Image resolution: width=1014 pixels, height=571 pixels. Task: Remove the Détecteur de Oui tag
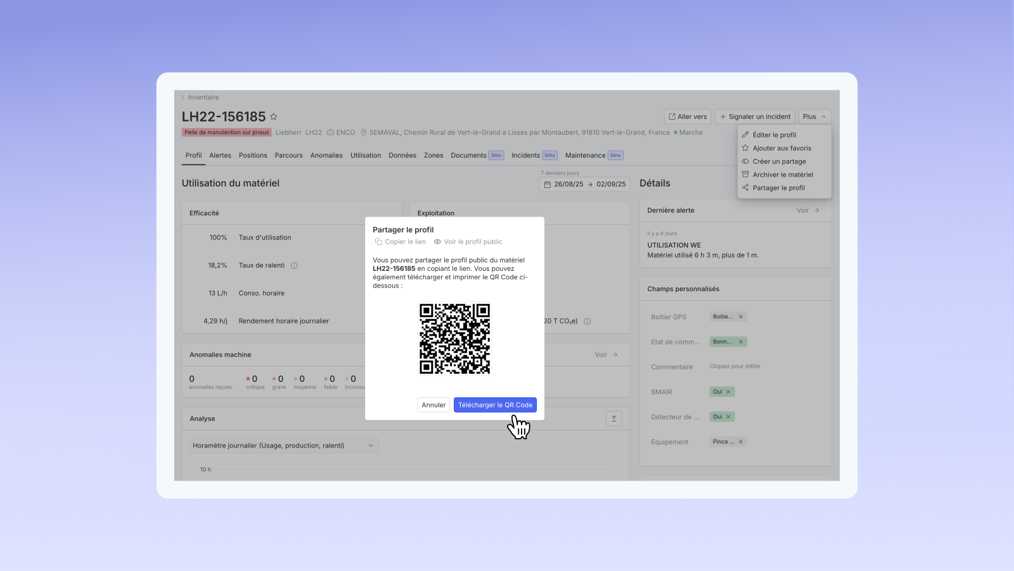point(728,417)
